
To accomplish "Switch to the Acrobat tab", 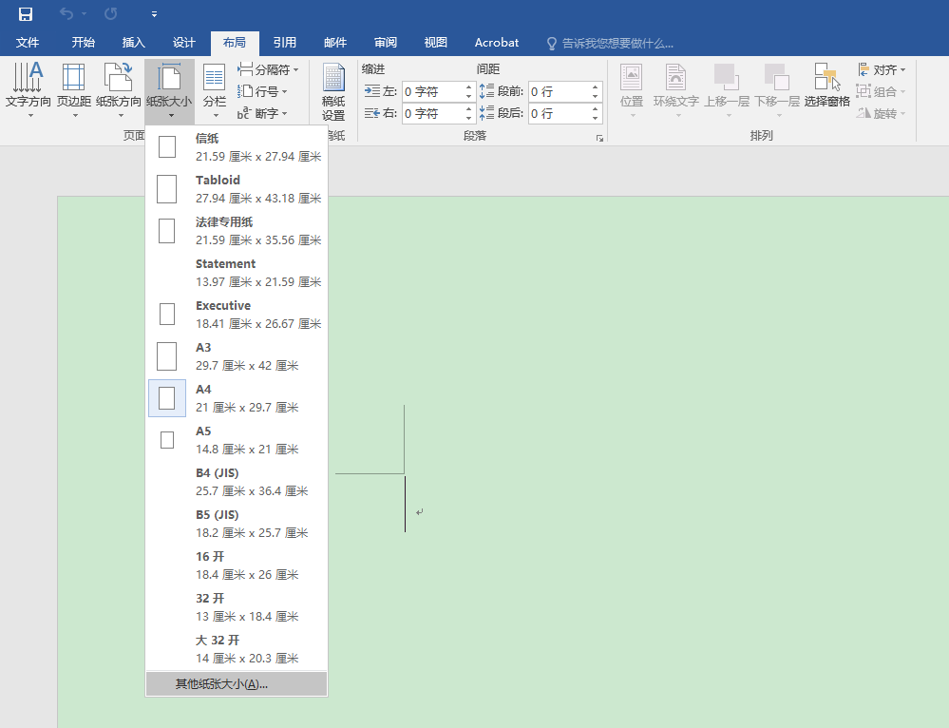I will tap(496, 43).
